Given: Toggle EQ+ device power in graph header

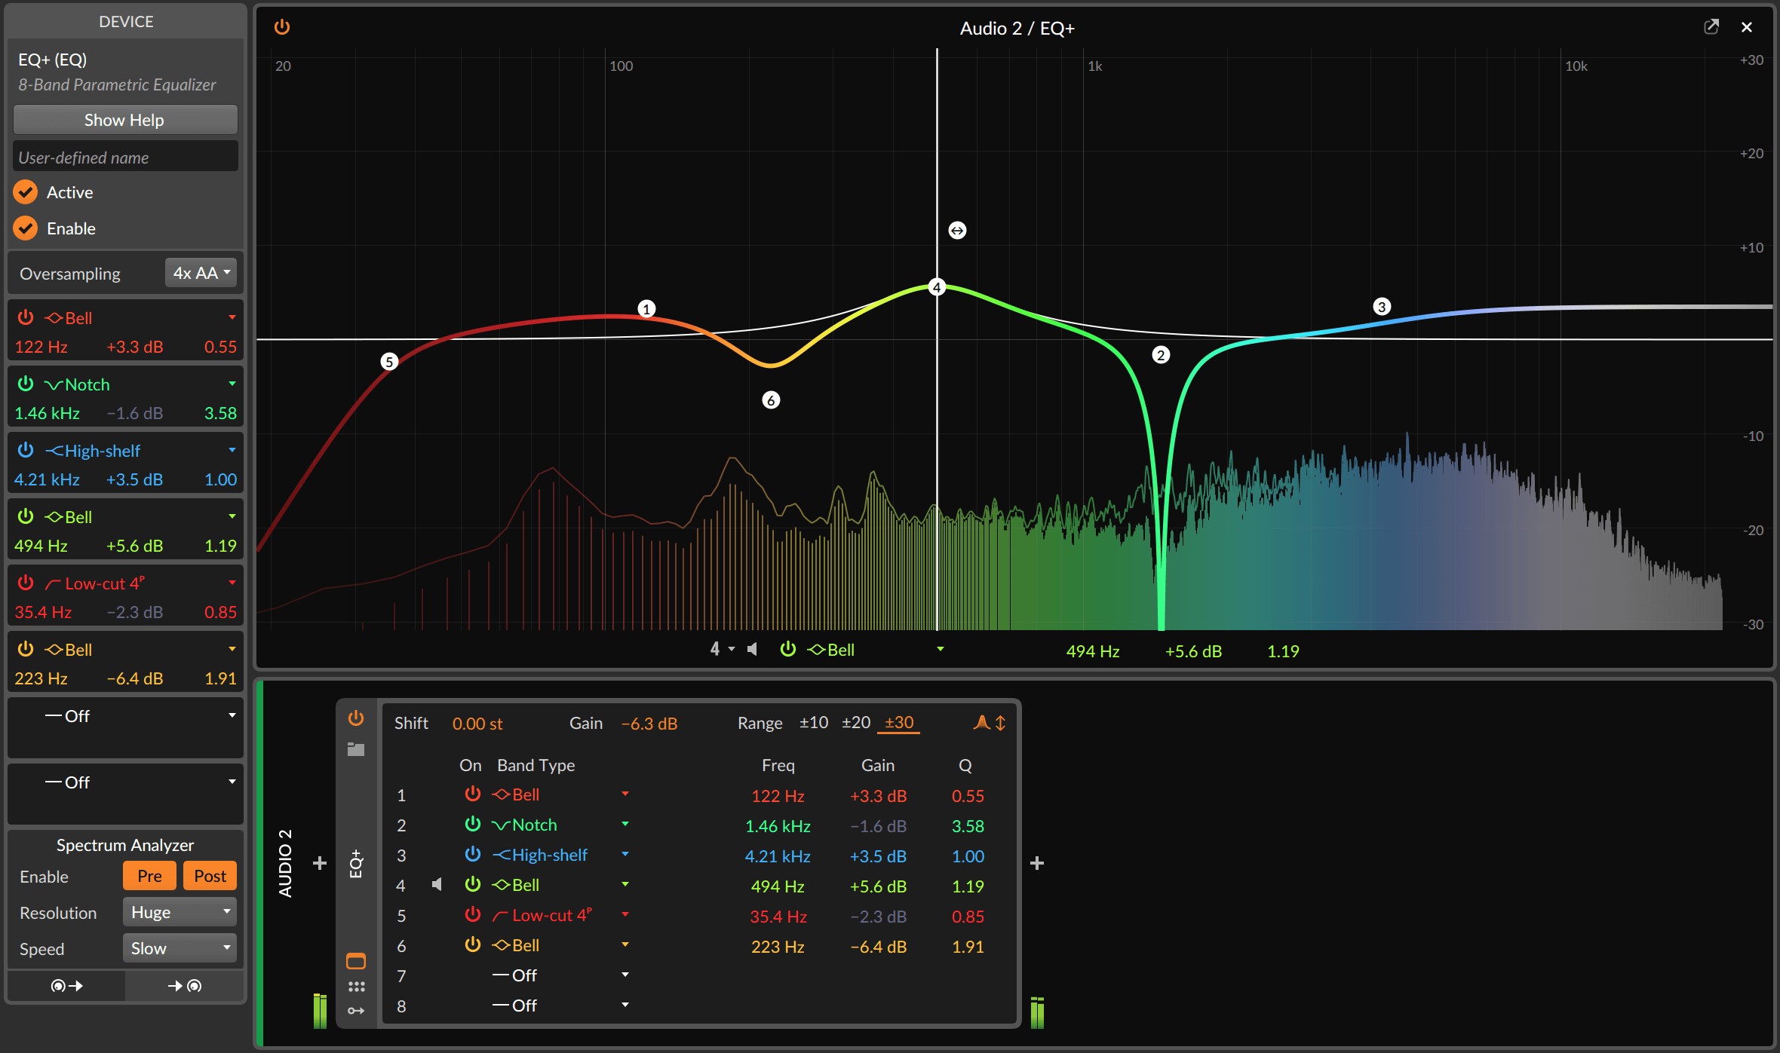Looking at the screenshot, I should 281,27.
